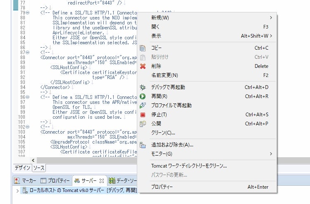The height and width of the screenshot is (204, 310).
Task: Switch to the ソース editor tab
Action: 39,168
